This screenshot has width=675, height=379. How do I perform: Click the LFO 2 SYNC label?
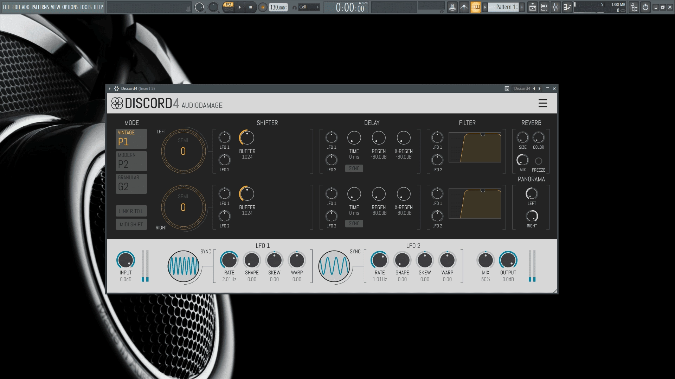click(355, 252)
